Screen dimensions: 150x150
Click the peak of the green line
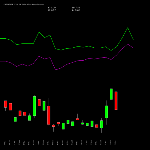[128, 28]
